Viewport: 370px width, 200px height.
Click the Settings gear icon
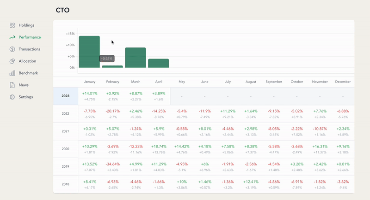(x=12, y=97)
